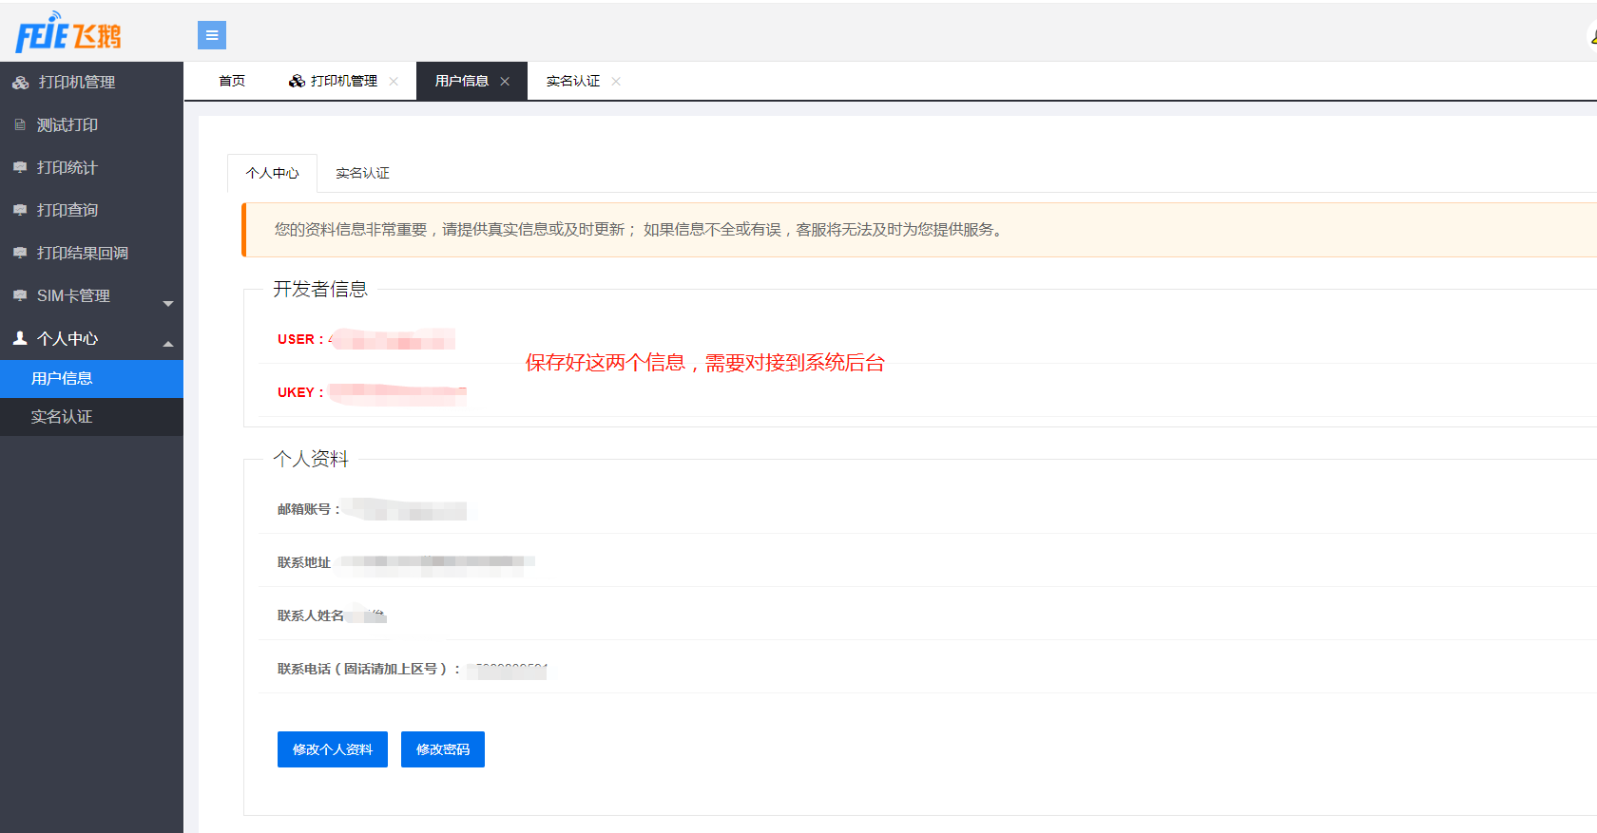Viewport: 1597px width, 833px height.
Task: Select 用户信息 in sidebar submenu
Action: [62, 379]
